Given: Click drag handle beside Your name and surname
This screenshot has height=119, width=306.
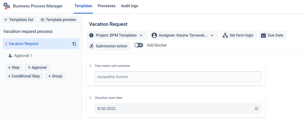Looking at the screenshot, I should click(90, 66).
